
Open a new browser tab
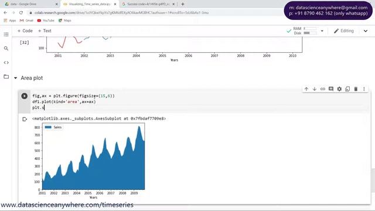tap(183, 4)
